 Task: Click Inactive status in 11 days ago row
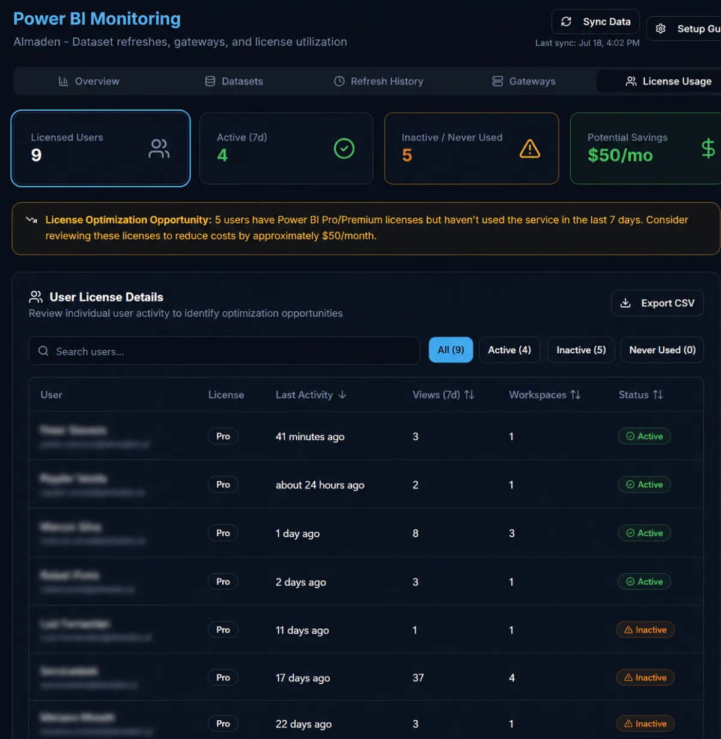(x=645, y=630)
